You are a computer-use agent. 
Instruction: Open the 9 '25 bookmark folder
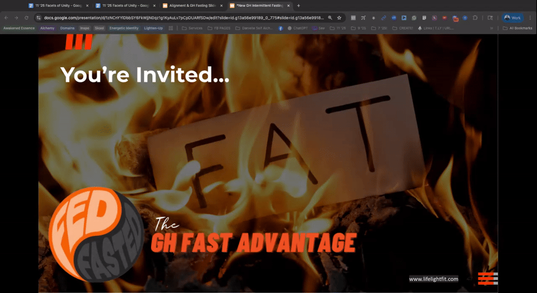point(358,28)
